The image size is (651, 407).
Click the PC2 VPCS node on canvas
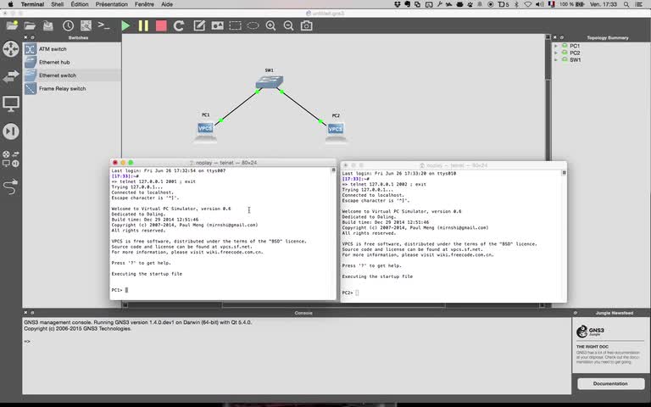[336, 131]
